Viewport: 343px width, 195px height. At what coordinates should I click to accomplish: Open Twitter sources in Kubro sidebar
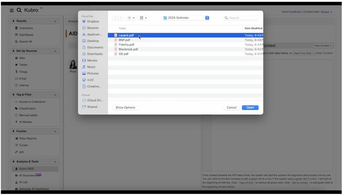(21, 65)
